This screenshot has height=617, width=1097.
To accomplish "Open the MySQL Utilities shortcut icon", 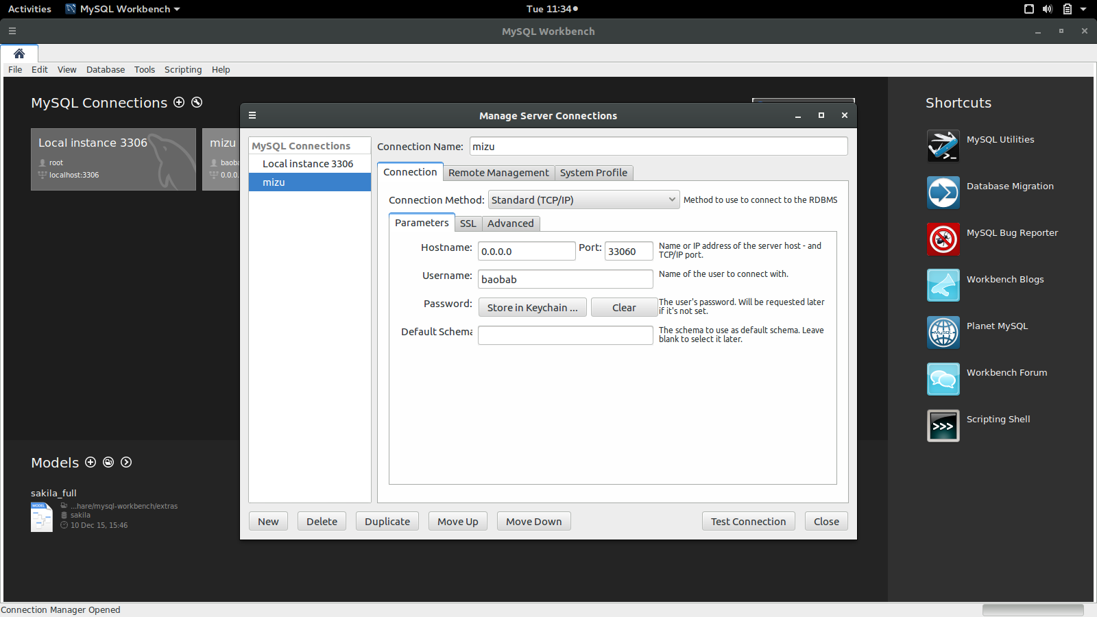I will (943, 146).
